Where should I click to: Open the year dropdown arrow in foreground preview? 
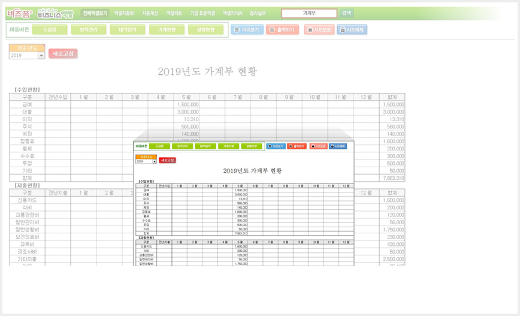155,161
